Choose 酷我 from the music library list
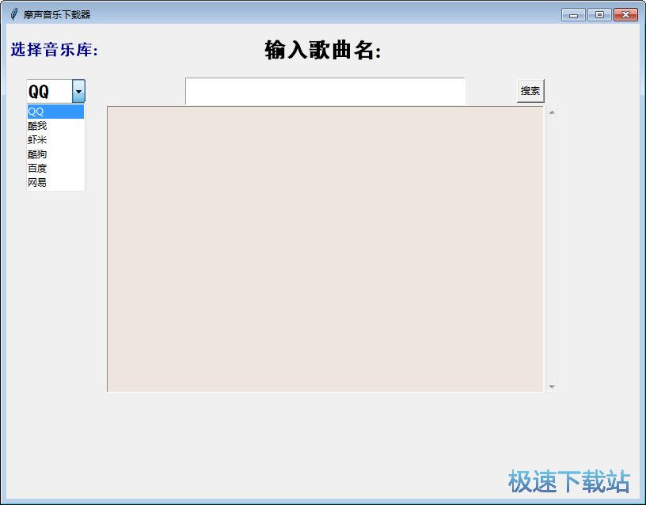The image size is (646, 505). click(55, 126)
